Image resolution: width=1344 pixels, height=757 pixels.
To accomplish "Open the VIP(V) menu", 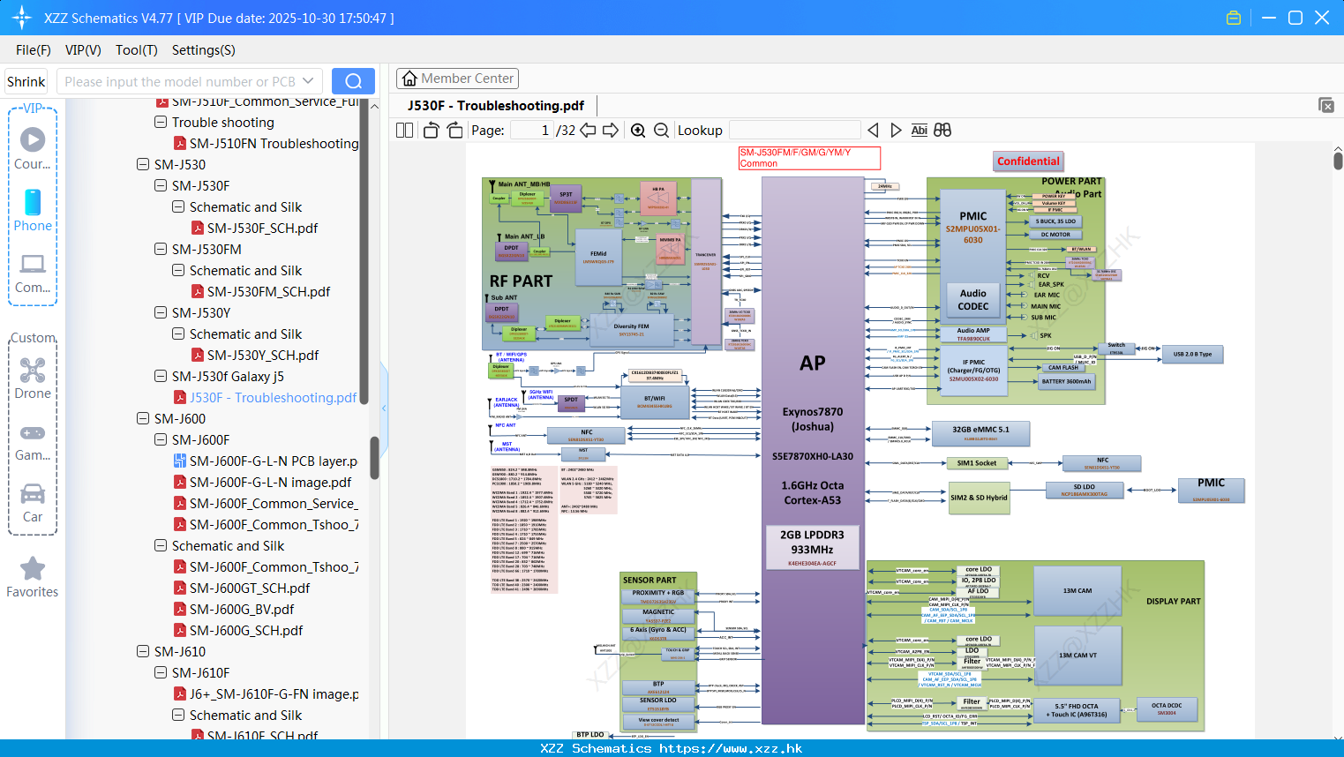I will coord(83,50).
